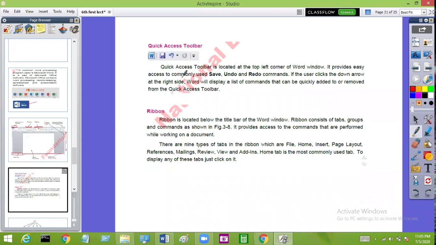Open Page Browser options menu icon

(x=71, y=20)
